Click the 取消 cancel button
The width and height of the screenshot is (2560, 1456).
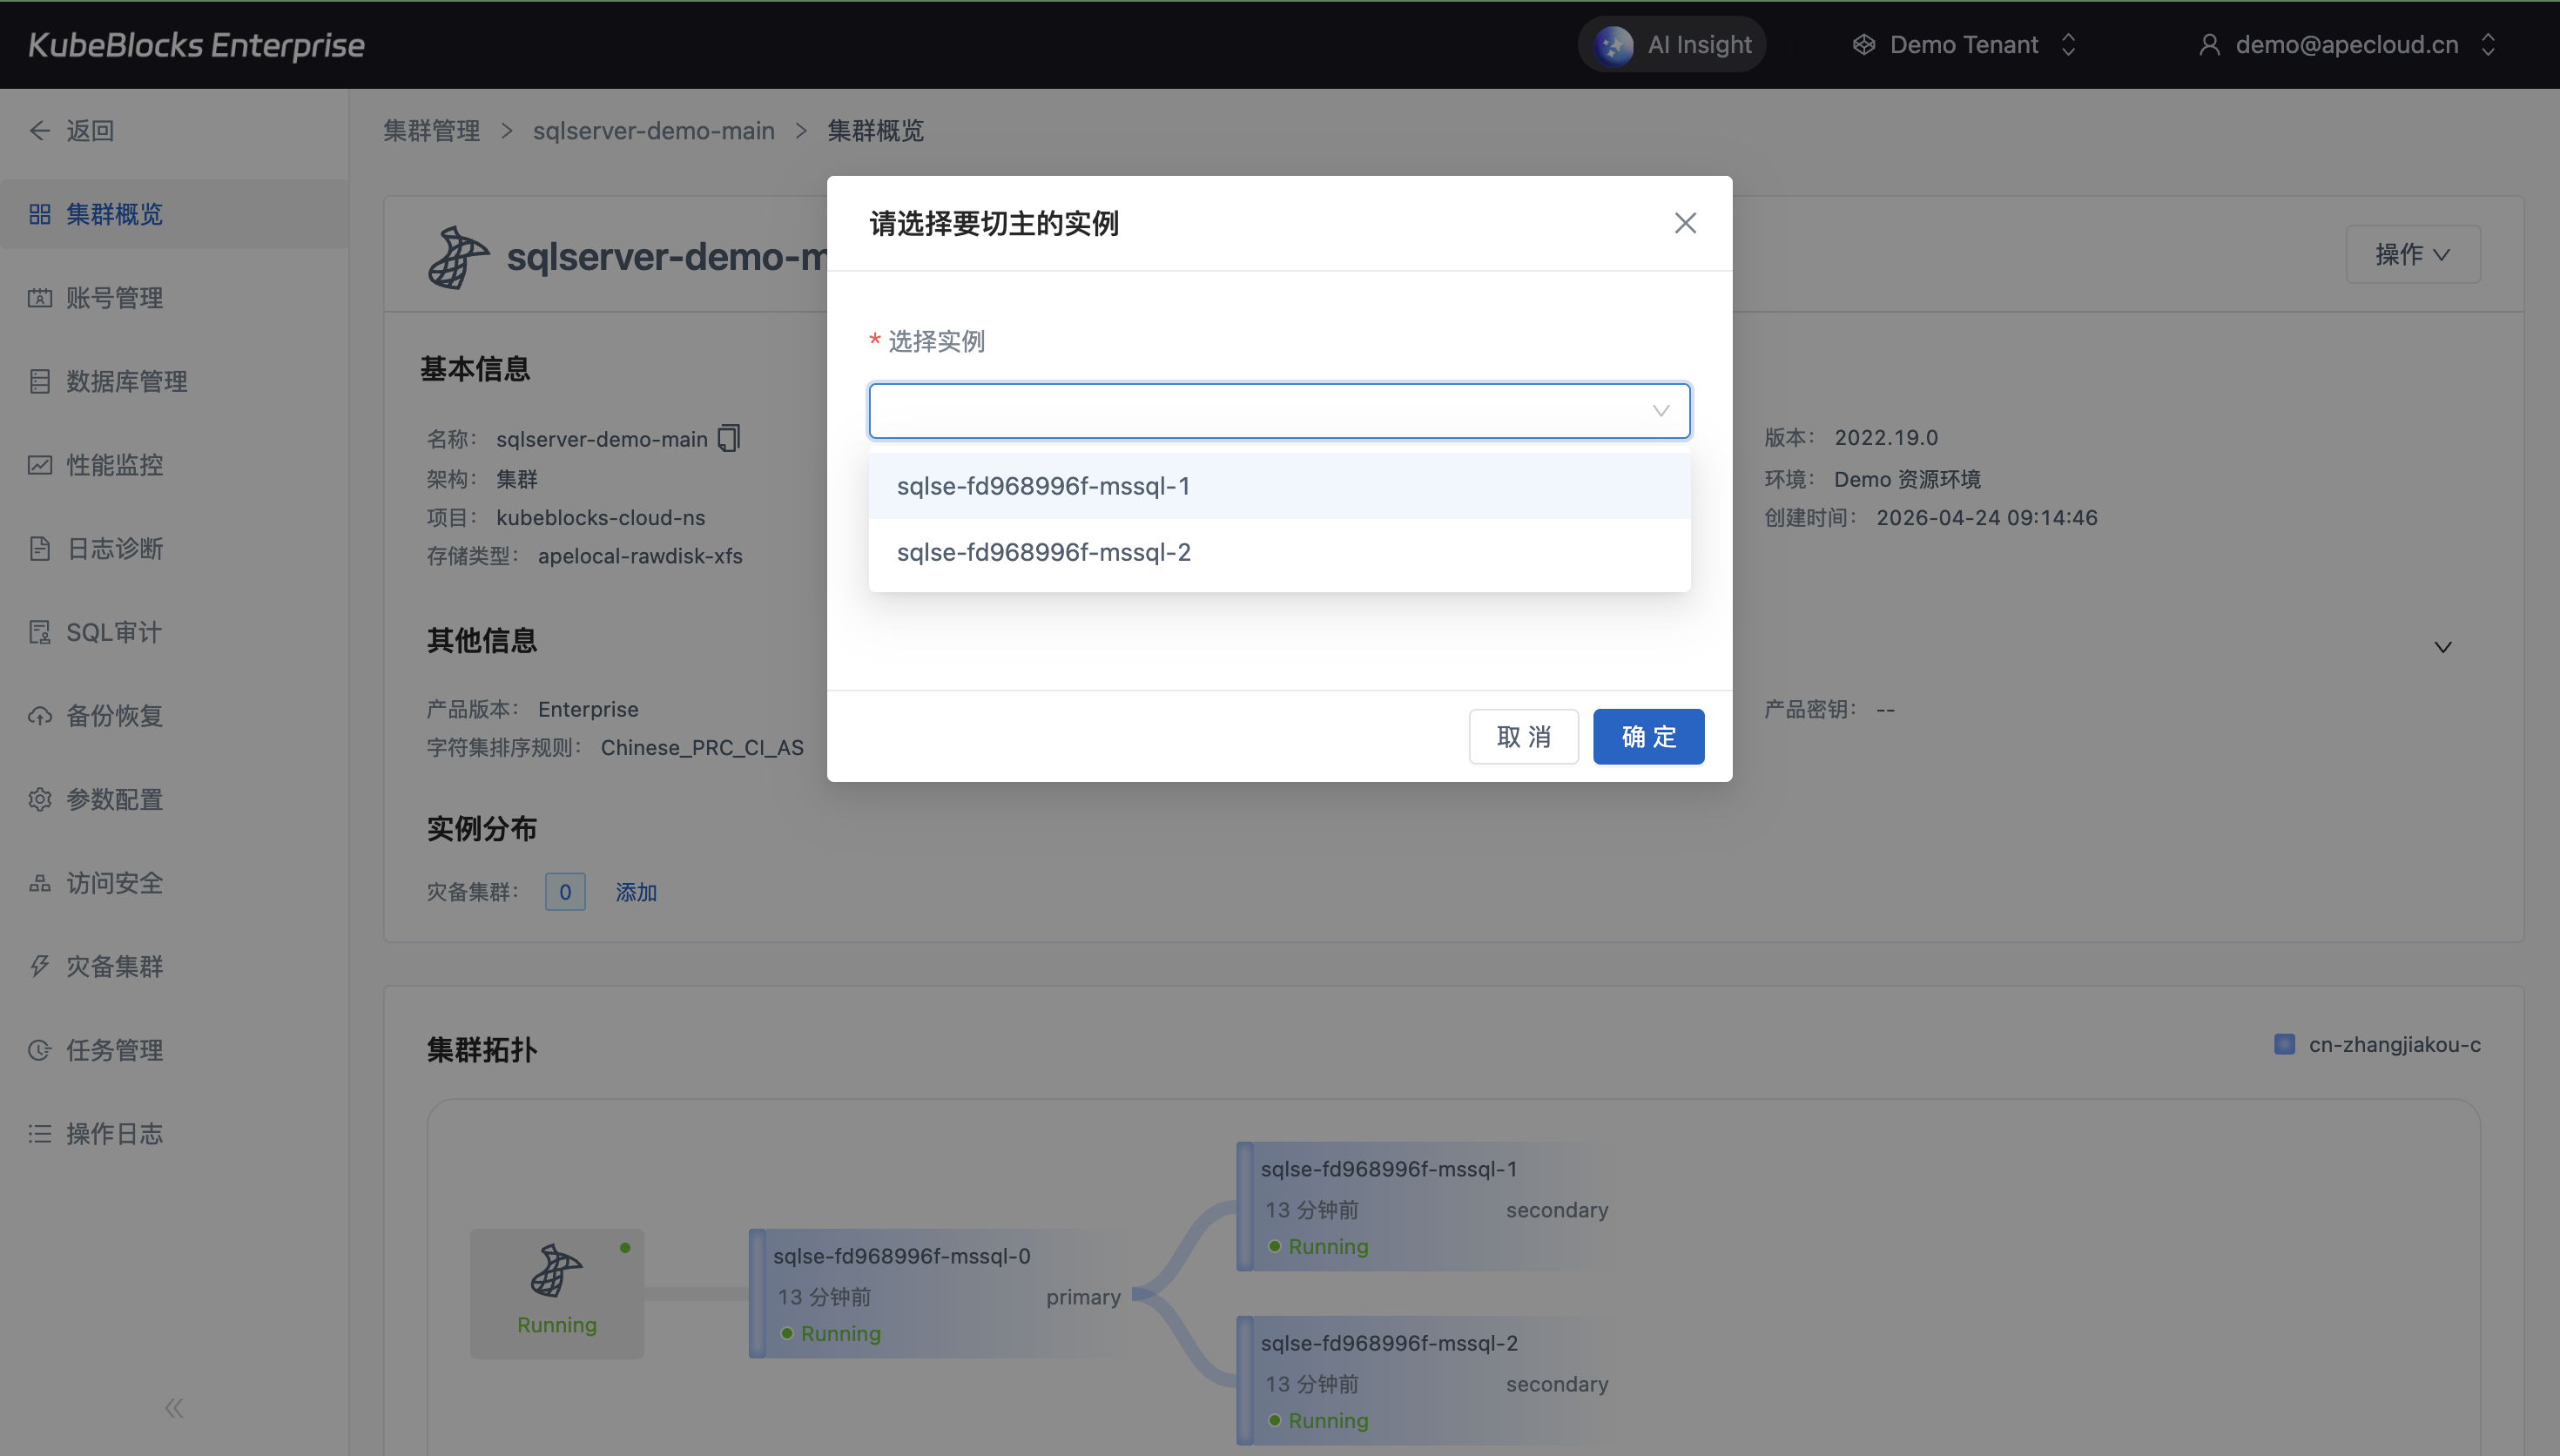click(x=1522, y=737)
